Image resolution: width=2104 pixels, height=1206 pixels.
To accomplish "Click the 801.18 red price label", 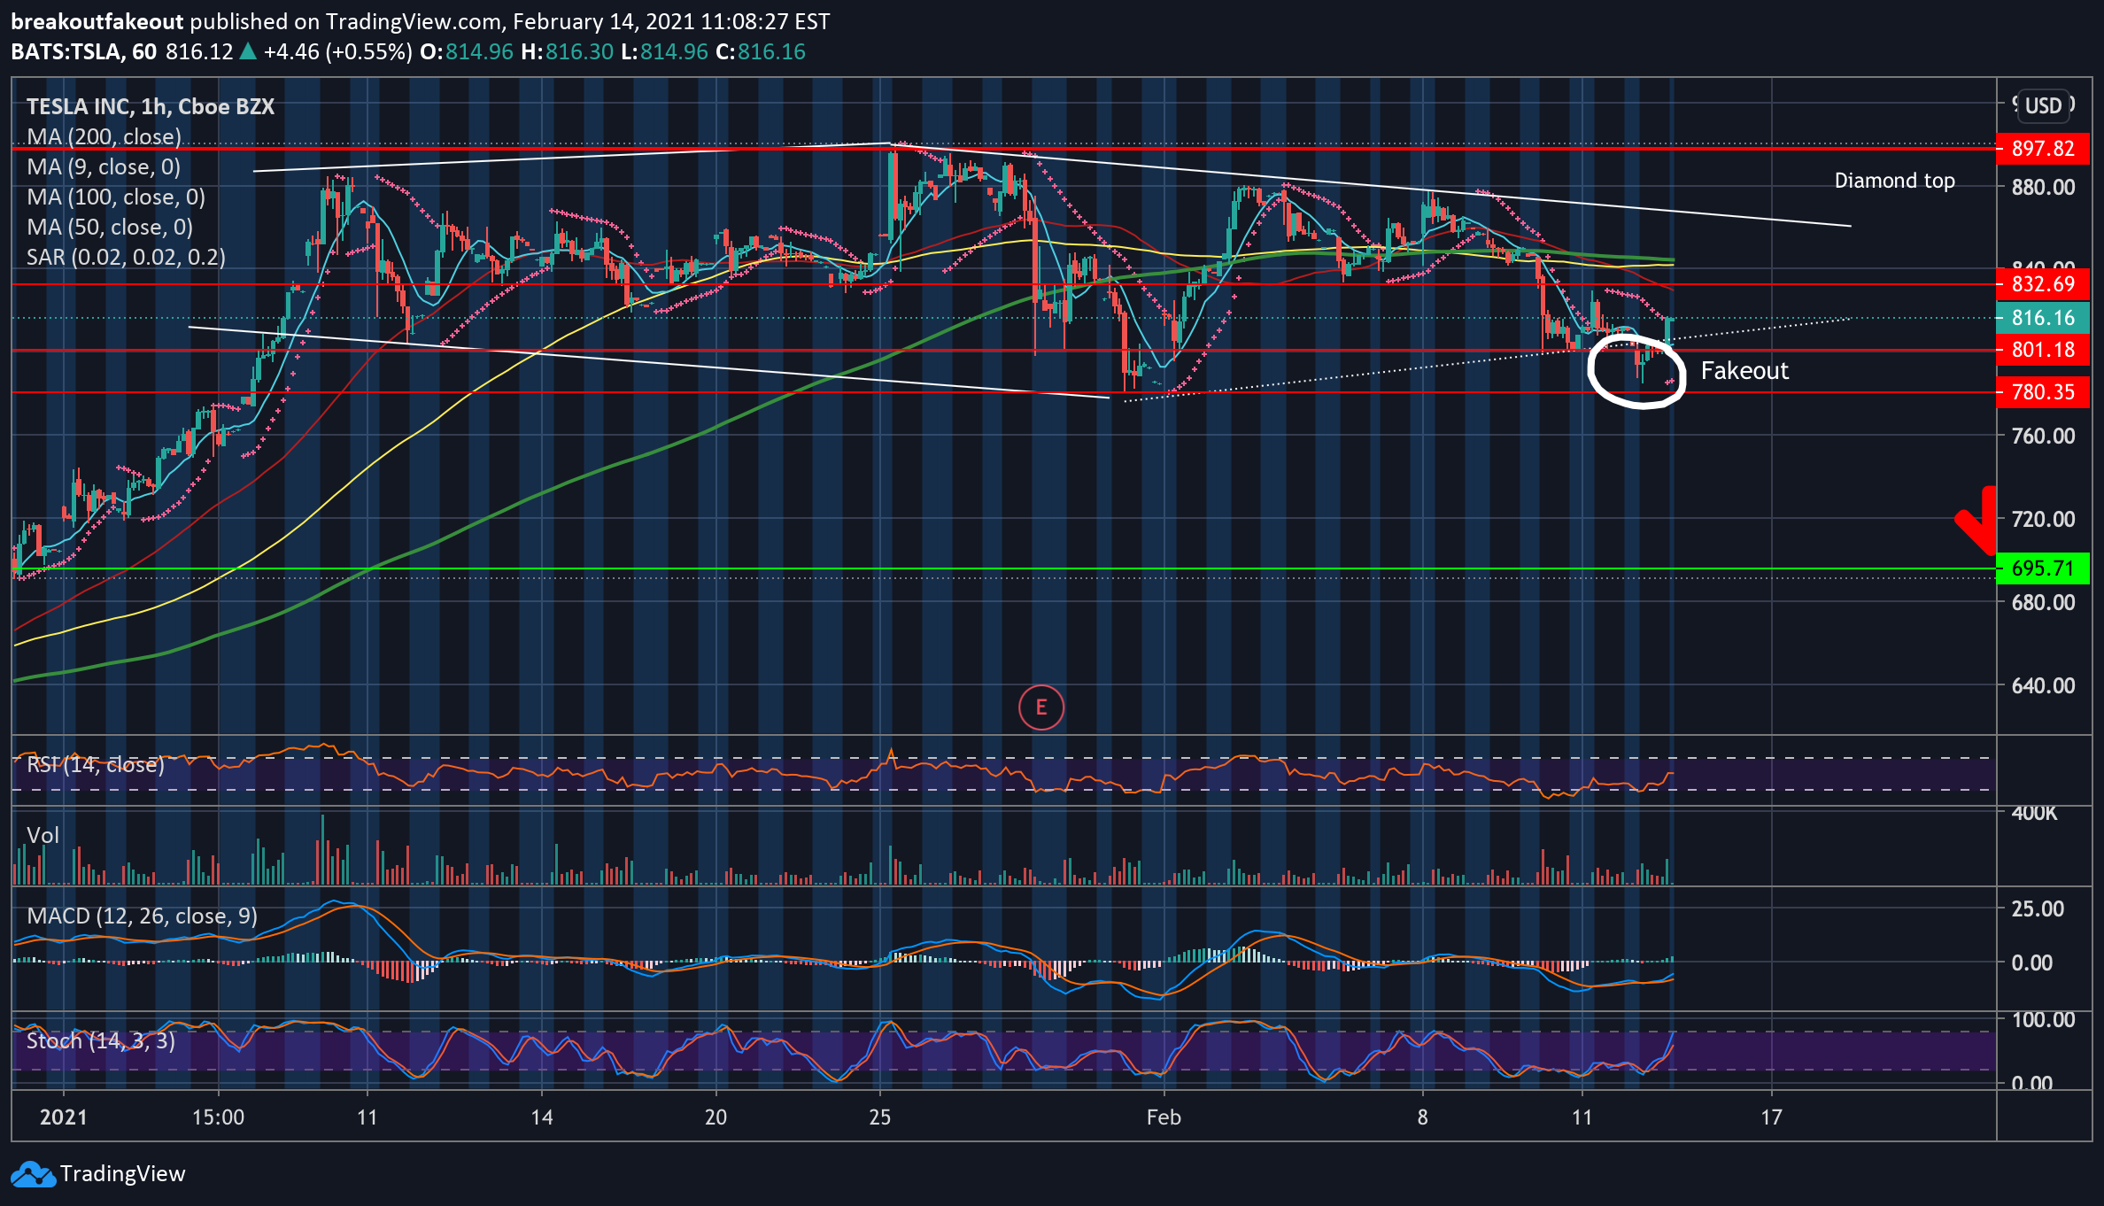I will tap(2043, 350).
